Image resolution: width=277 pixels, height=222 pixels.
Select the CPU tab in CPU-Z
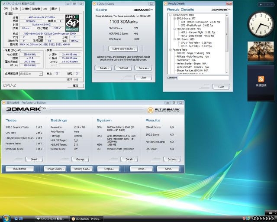tap(6, 9)
